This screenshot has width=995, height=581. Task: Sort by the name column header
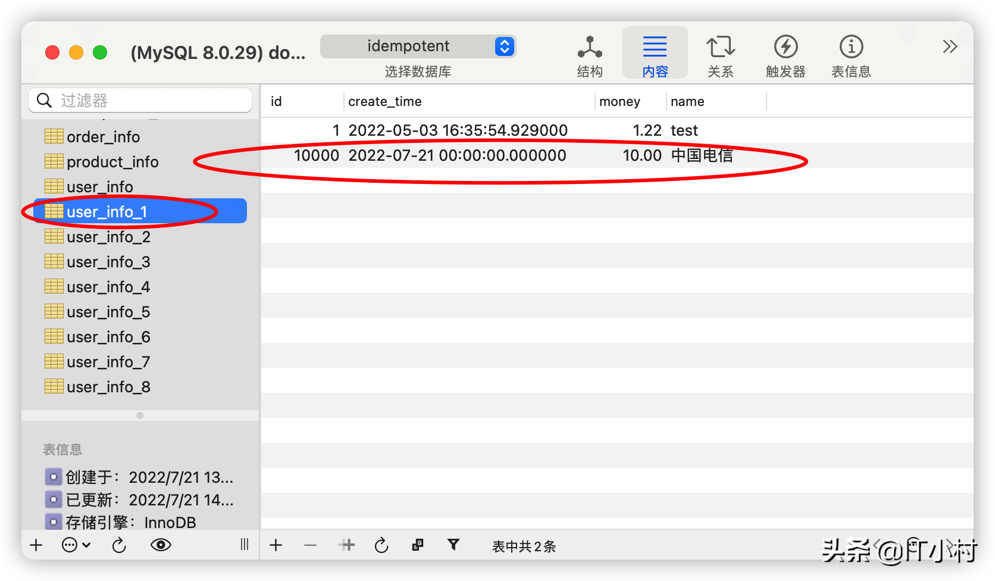coord(716,102)
